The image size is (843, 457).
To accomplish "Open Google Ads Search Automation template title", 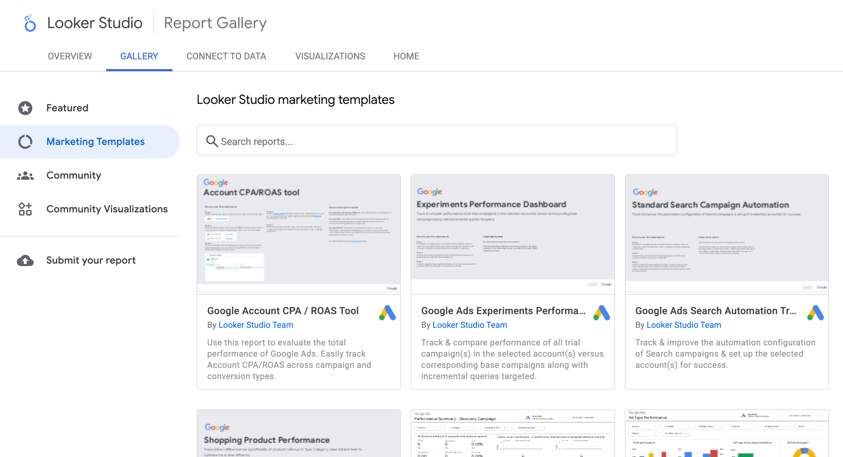I will pyautogui.click(x=715, y=311).
